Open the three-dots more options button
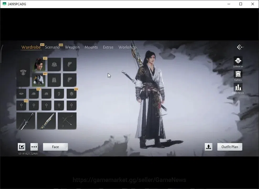 point(34,147)
